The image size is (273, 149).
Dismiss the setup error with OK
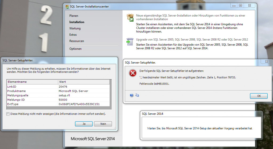point(259,96)
